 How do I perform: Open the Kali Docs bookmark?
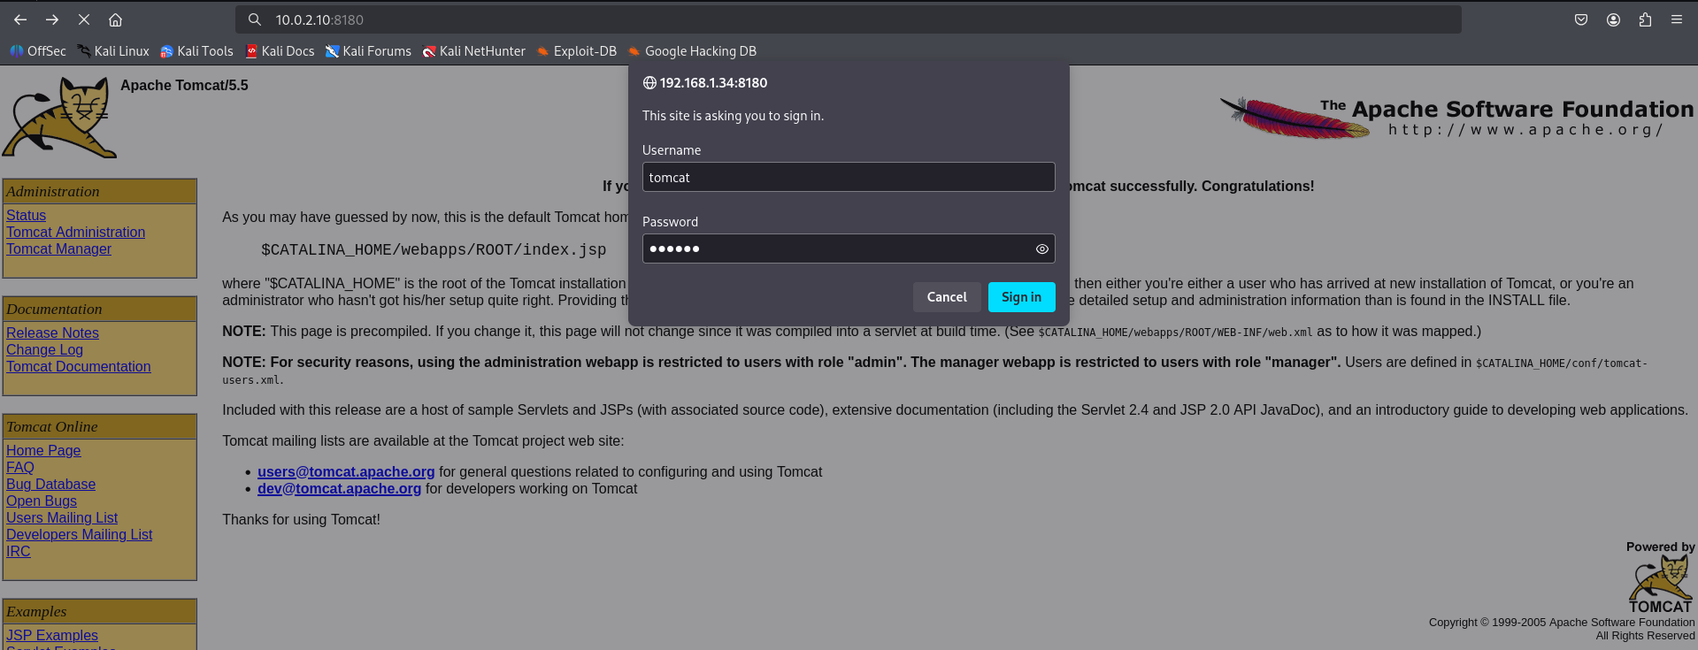coord(280,51)
